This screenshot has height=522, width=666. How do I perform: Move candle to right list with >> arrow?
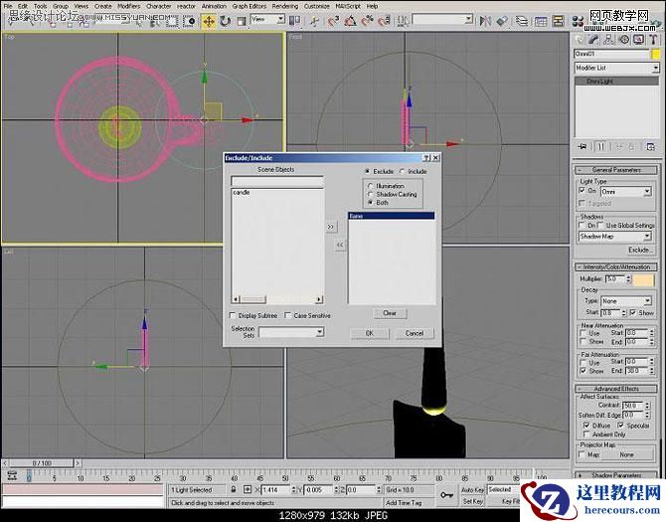tap(332, 227)
